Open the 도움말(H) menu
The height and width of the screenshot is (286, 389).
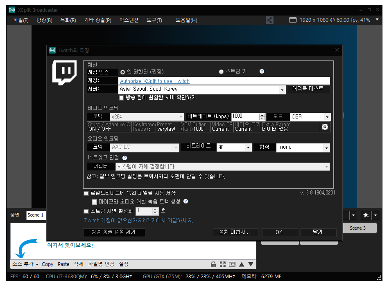[x=186, y=20]
